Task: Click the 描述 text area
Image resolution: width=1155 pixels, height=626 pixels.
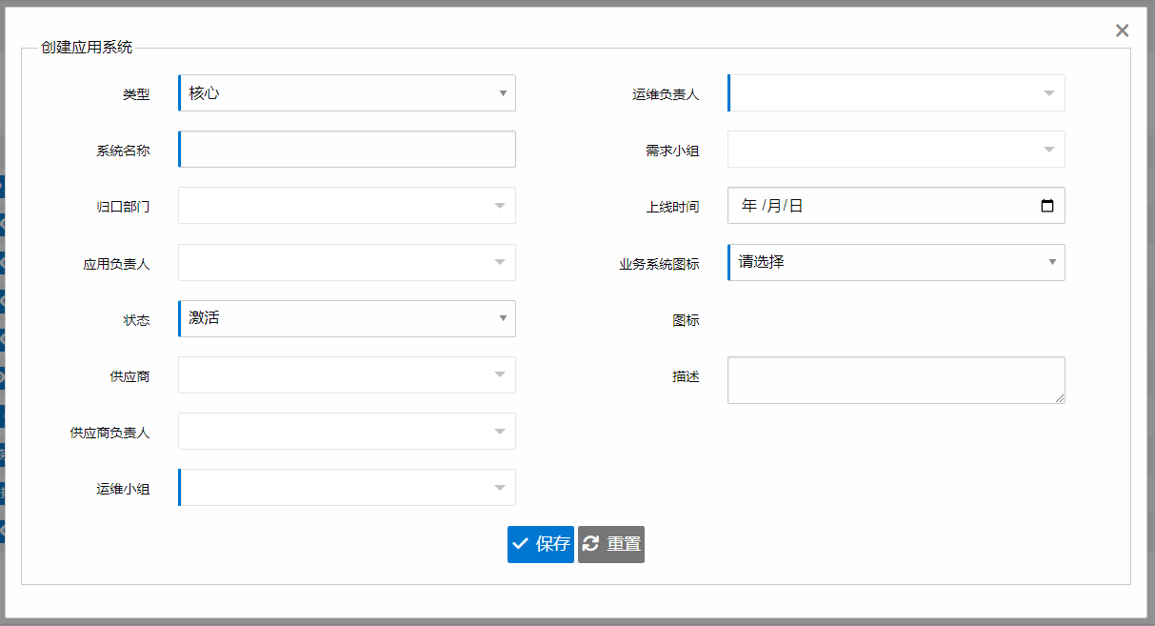Action: coord(896,380)
